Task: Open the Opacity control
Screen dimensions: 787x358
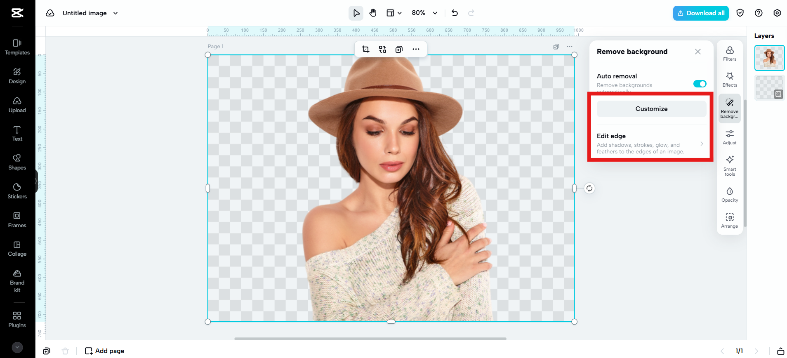Action: [x=729, y=195]
